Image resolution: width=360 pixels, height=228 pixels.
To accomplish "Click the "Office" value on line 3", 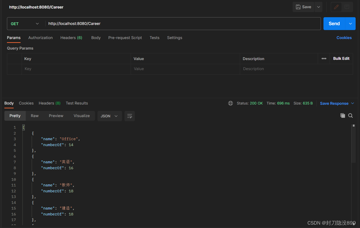I will (69, 139).
